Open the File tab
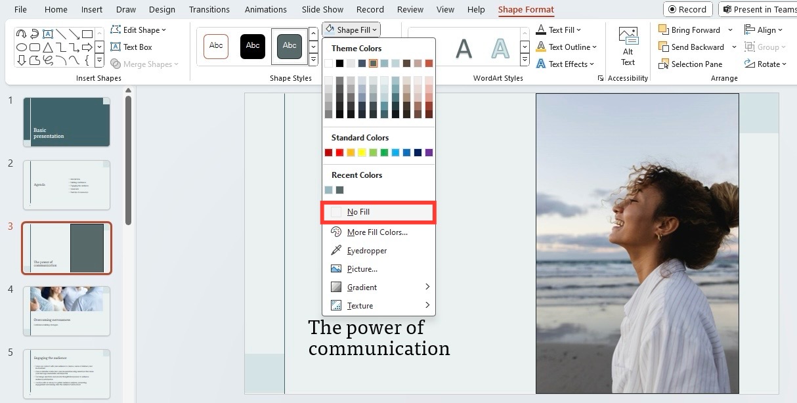The image size is (797, 403). coord(20,9)
